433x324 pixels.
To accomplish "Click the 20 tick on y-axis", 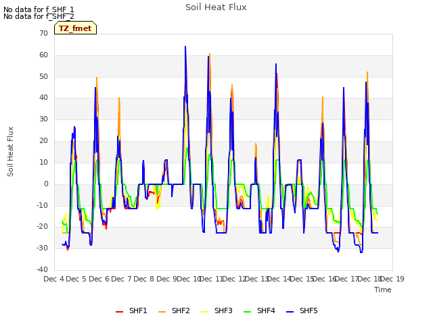I will tap(43, 140).
